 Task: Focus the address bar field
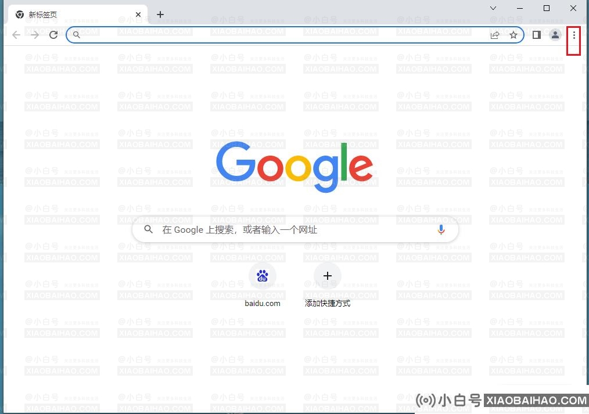[x=295, y=35]
